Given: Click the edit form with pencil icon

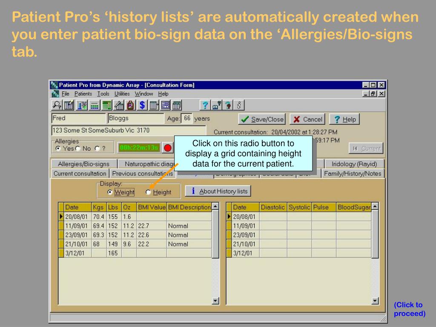Looking at the screenshot, I should pos(69,105).
